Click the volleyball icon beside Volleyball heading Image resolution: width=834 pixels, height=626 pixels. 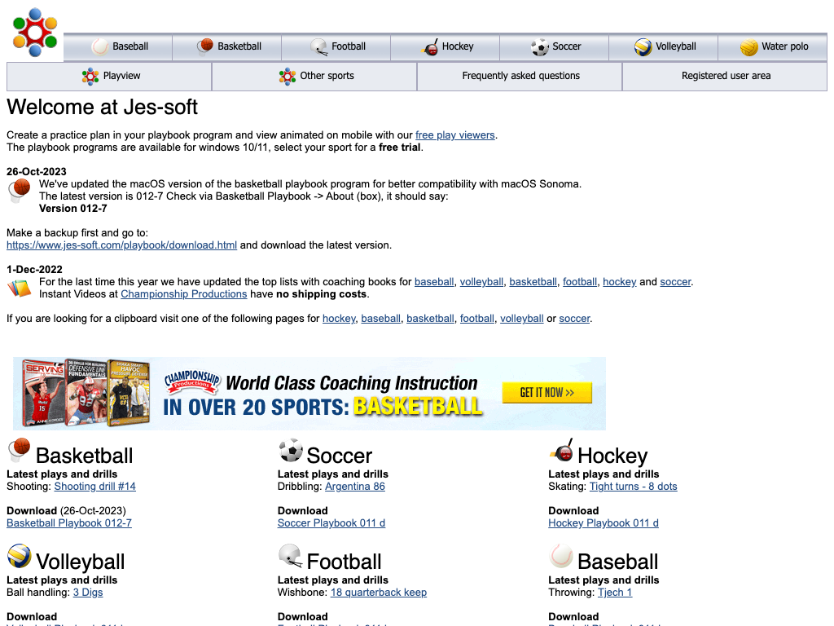20,557
